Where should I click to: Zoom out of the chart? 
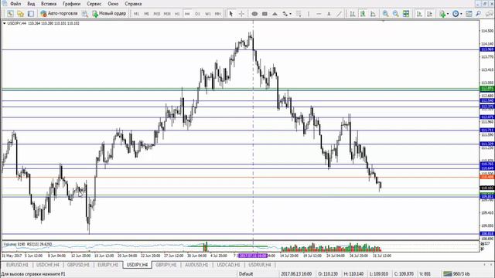395,14
